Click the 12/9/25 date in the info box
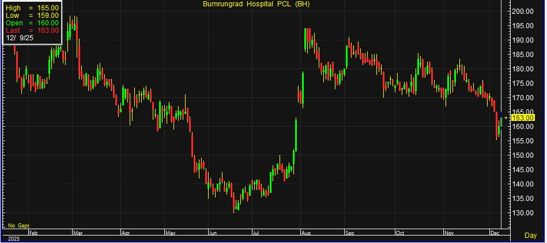Viewport: 547px width, 243px height. pos(18,37)
